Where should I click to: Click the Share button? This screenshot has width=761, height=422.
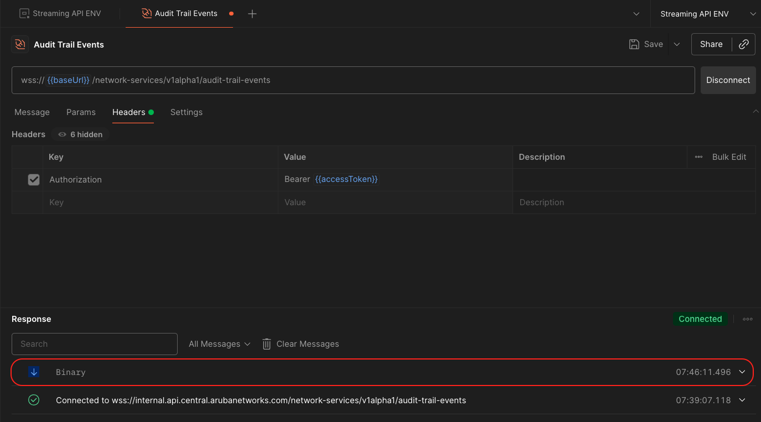coord(711,44)
